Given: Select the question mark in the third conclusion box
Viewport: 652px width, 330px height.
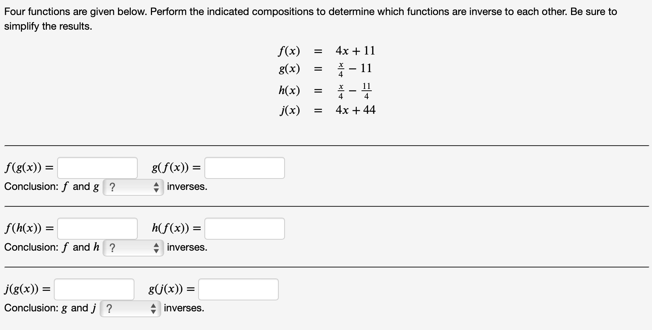Looking at the screenshot, I should pyautogui.click(x=109, y=309).
